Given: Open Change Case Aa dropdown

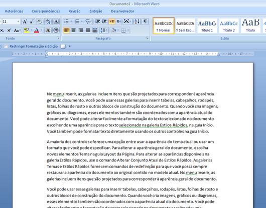Looking at the screenshot, I should point(17,30).
